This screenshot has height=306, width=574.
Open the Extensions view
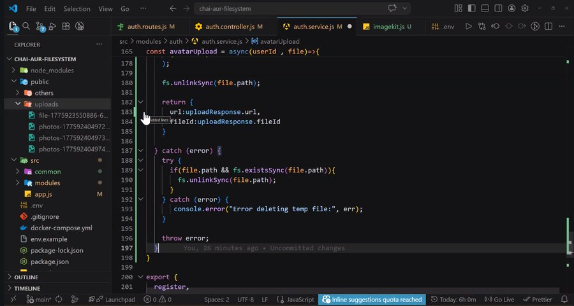click(x=66, y=26)
